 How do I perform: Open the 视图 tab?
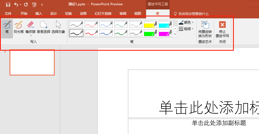pos(137,13)
